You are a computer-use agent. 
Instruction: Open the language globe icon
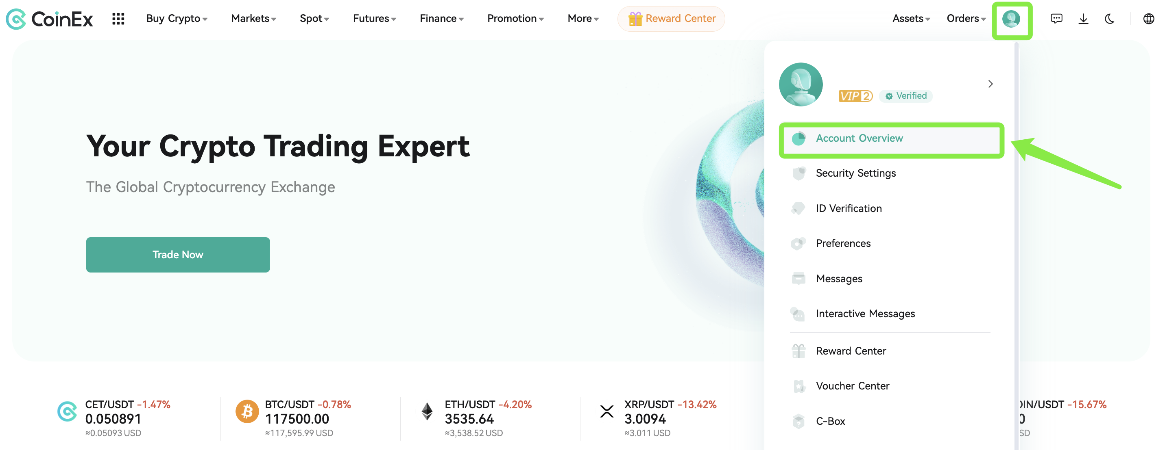coord(1149,19)
